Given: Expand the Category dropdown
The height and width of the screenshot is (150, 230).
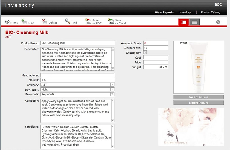Looking at the screenshot, I should (x=112, y=85).
